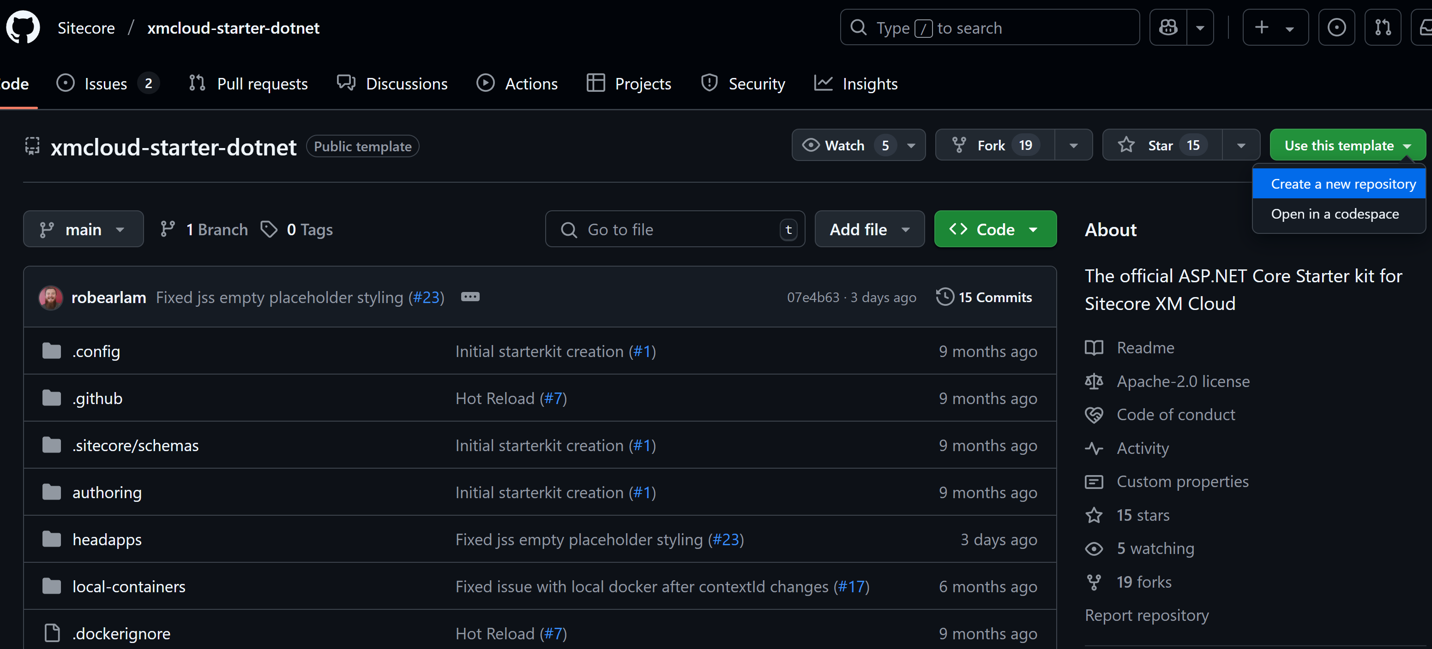
Task: Open pull requests icon in top bar
Action: coord(1383,27)
